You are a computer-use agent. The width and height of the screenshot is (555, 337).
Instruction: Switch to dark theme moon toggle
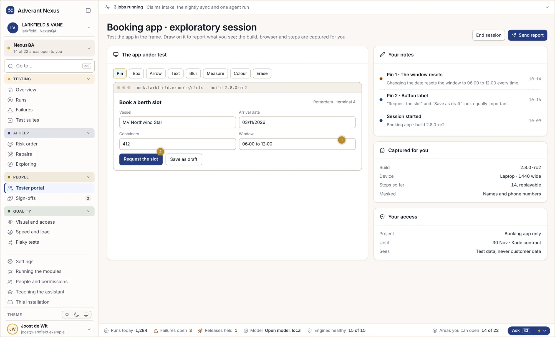[77, 315]
